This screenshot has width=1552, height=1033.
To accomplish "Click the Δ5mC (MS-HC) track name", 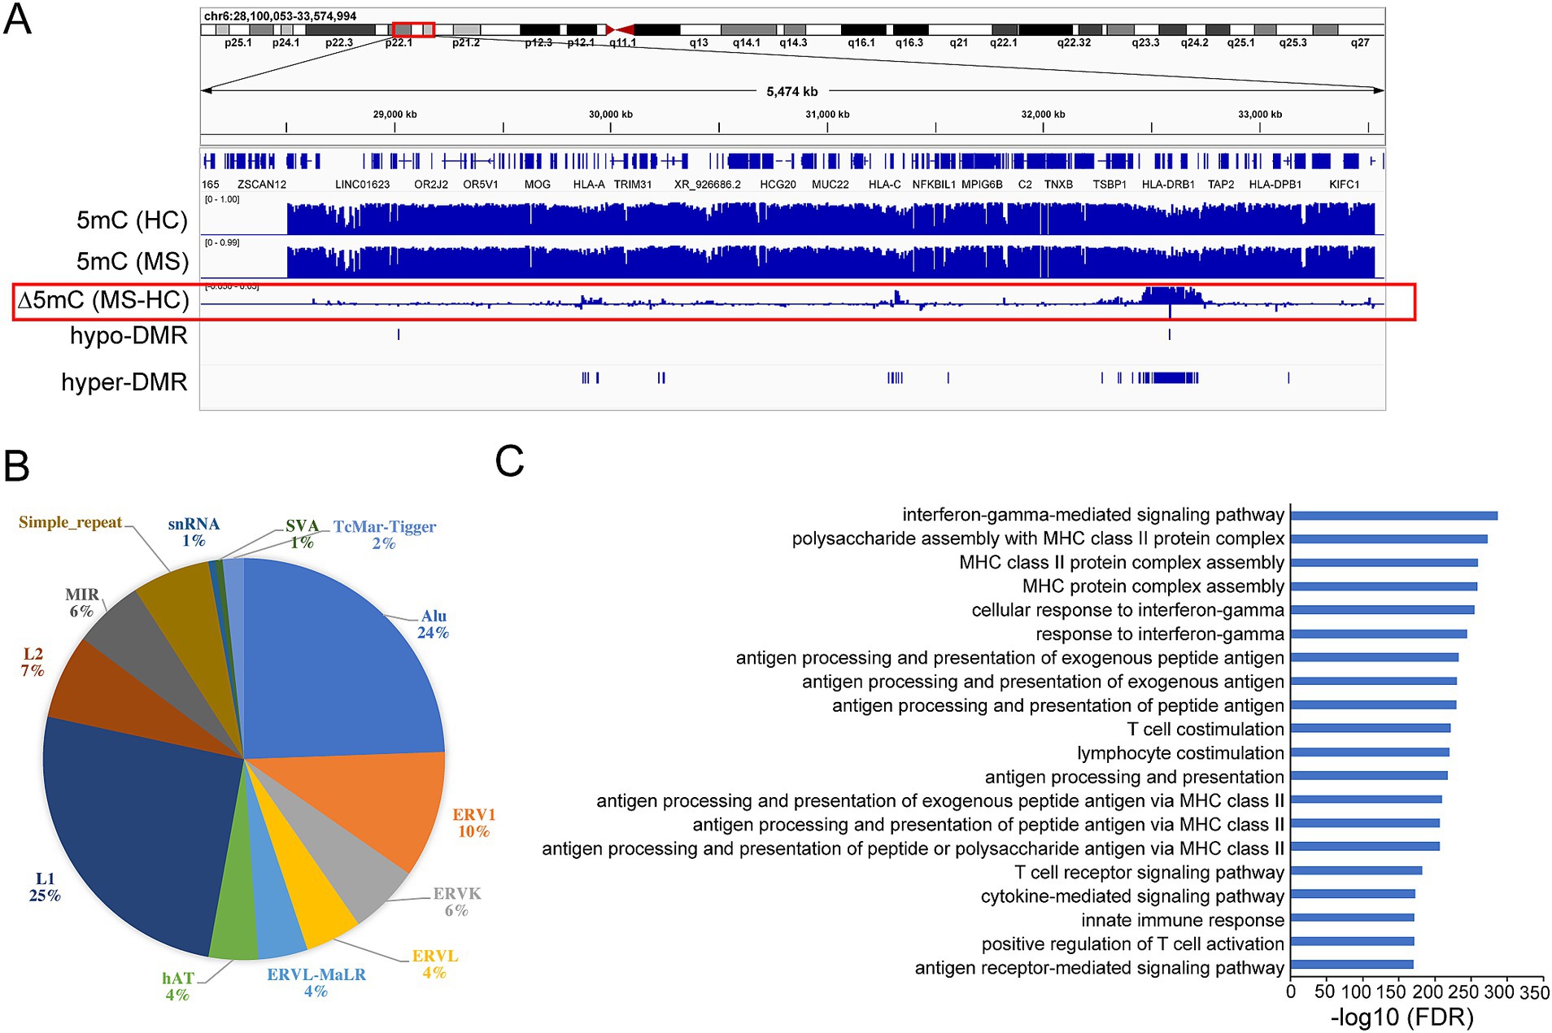I will (103, 300).
